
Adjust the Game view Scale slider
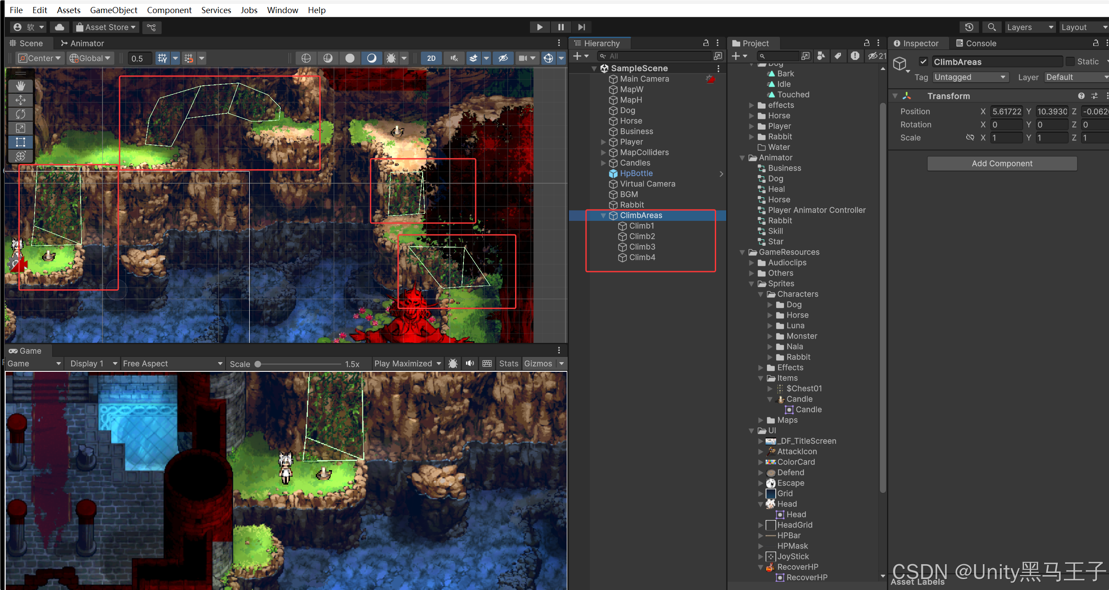tap(258, 364)
